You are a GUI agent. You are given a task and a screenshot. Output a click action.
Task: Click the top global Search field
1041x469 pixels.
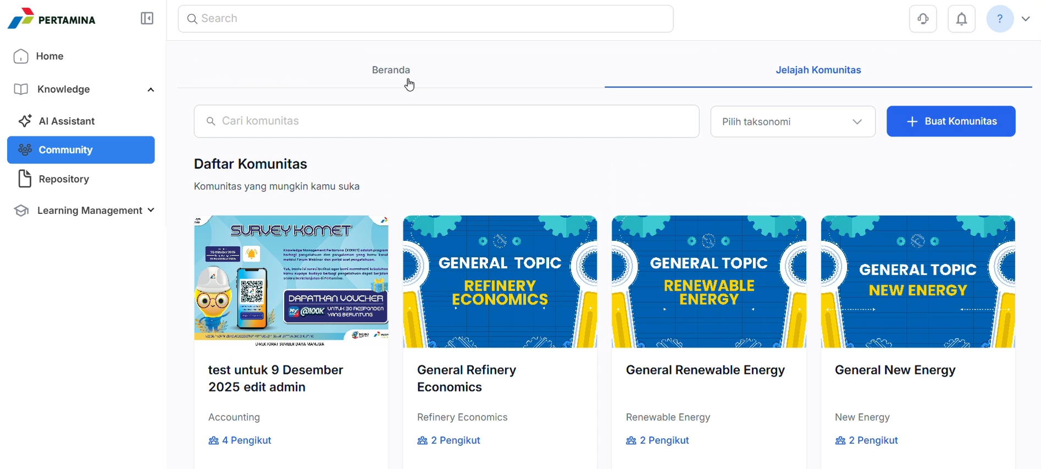(425, 19)
